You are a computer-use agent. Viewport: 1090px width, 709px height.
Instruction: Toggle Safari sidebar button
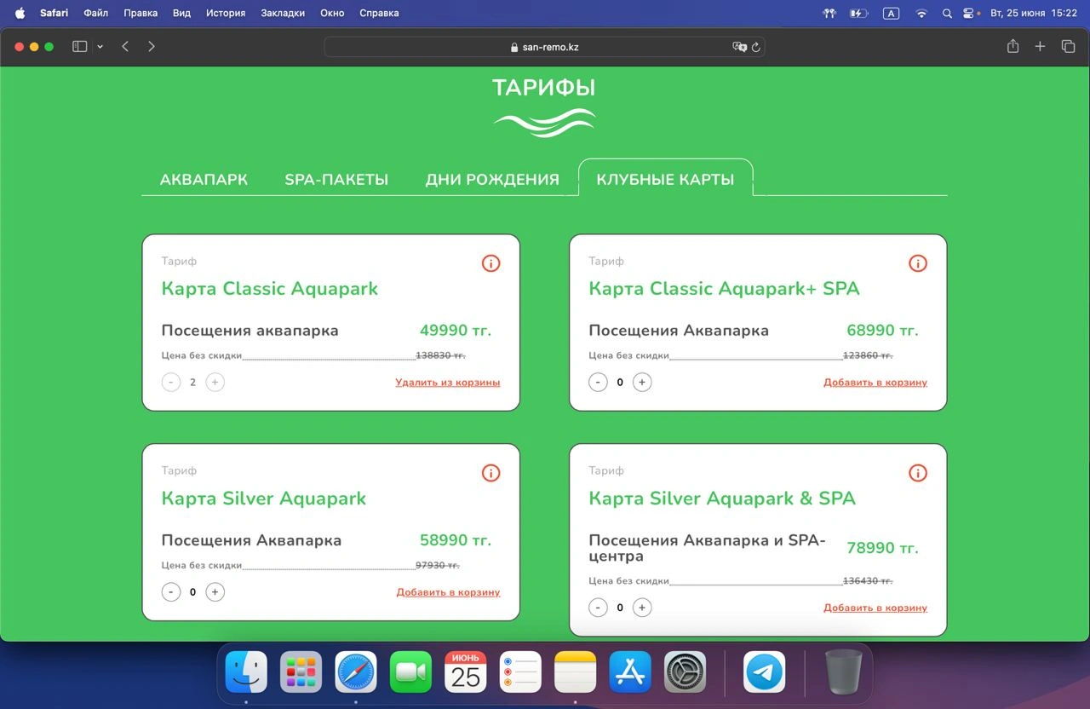(x=80, y=47)
